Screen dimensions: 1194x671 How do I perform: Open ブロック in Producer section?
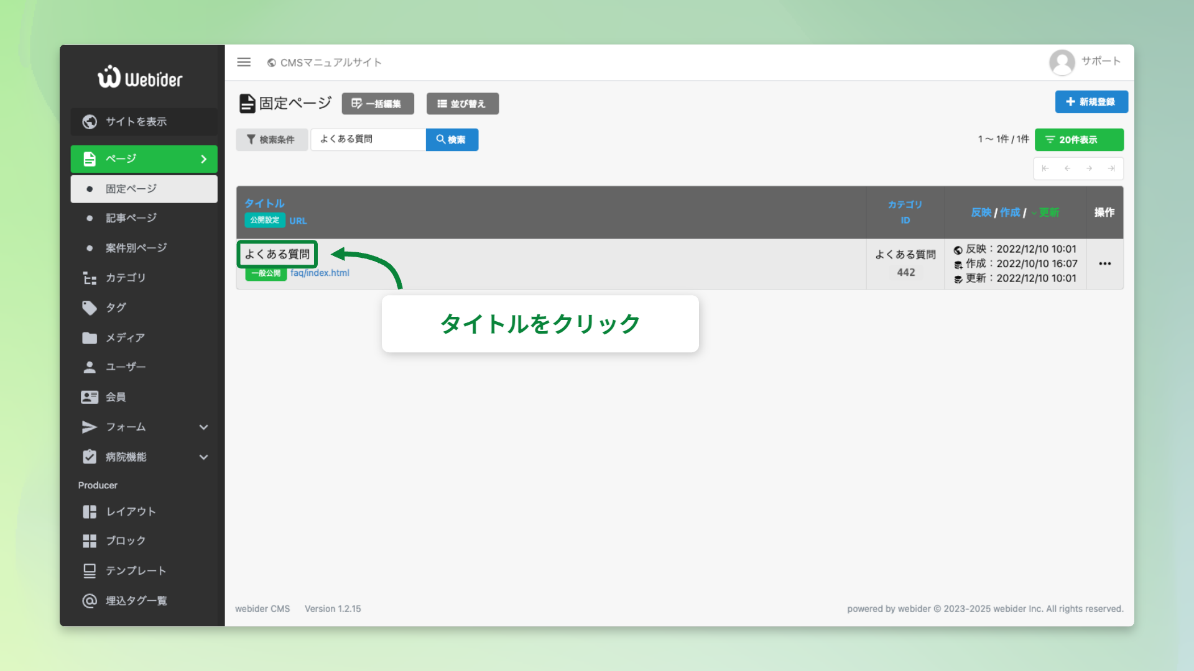[x=125, y=541]
